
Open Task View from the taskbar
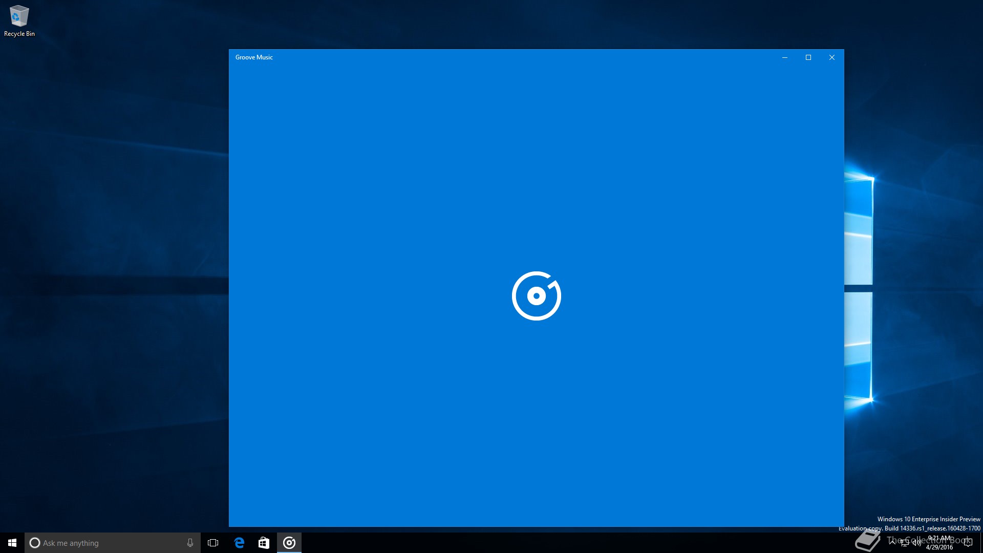coord(213,543)
